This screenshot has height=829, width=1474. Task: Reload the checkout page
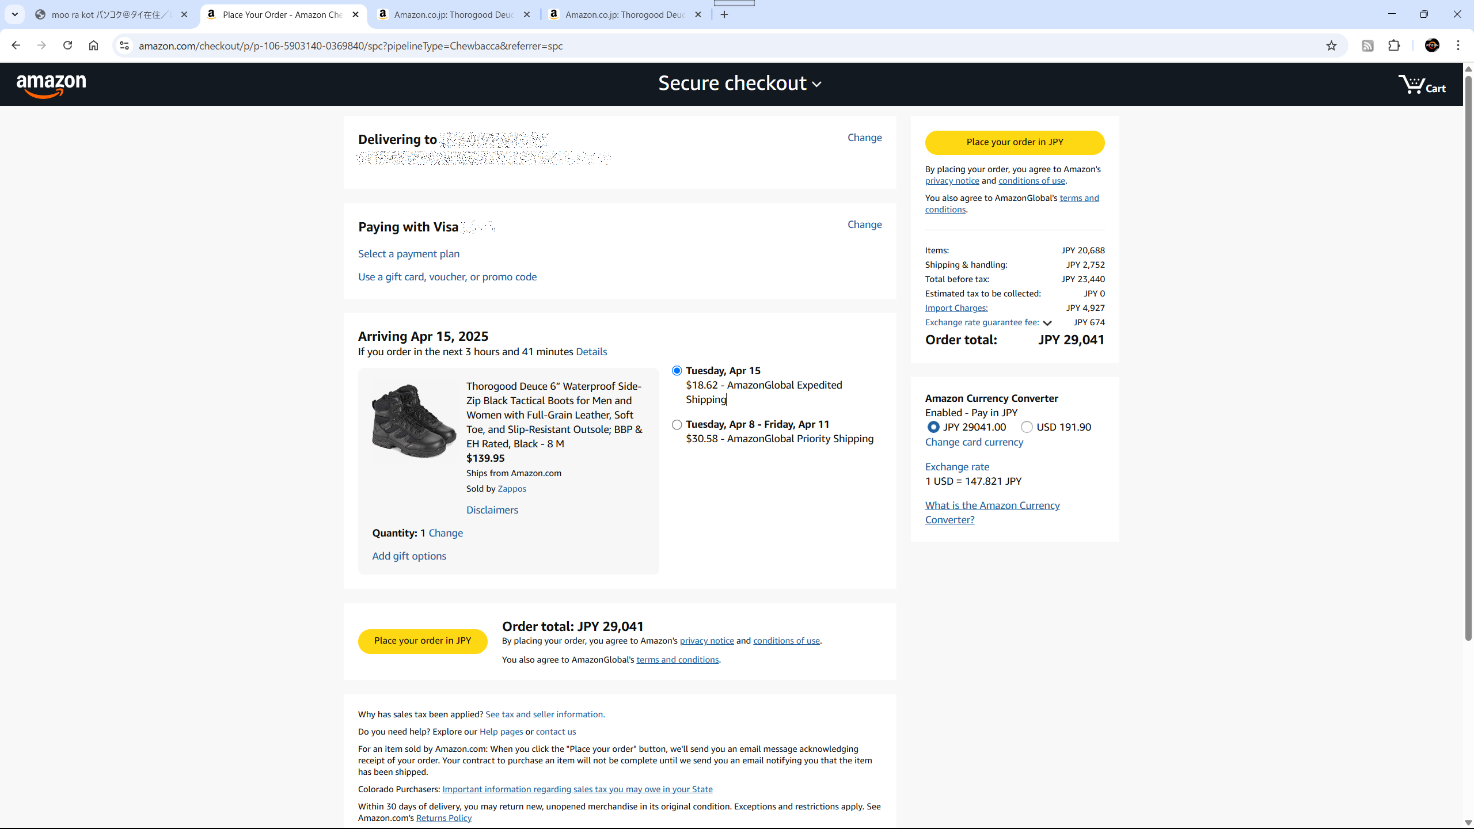(x=67, y=45)
